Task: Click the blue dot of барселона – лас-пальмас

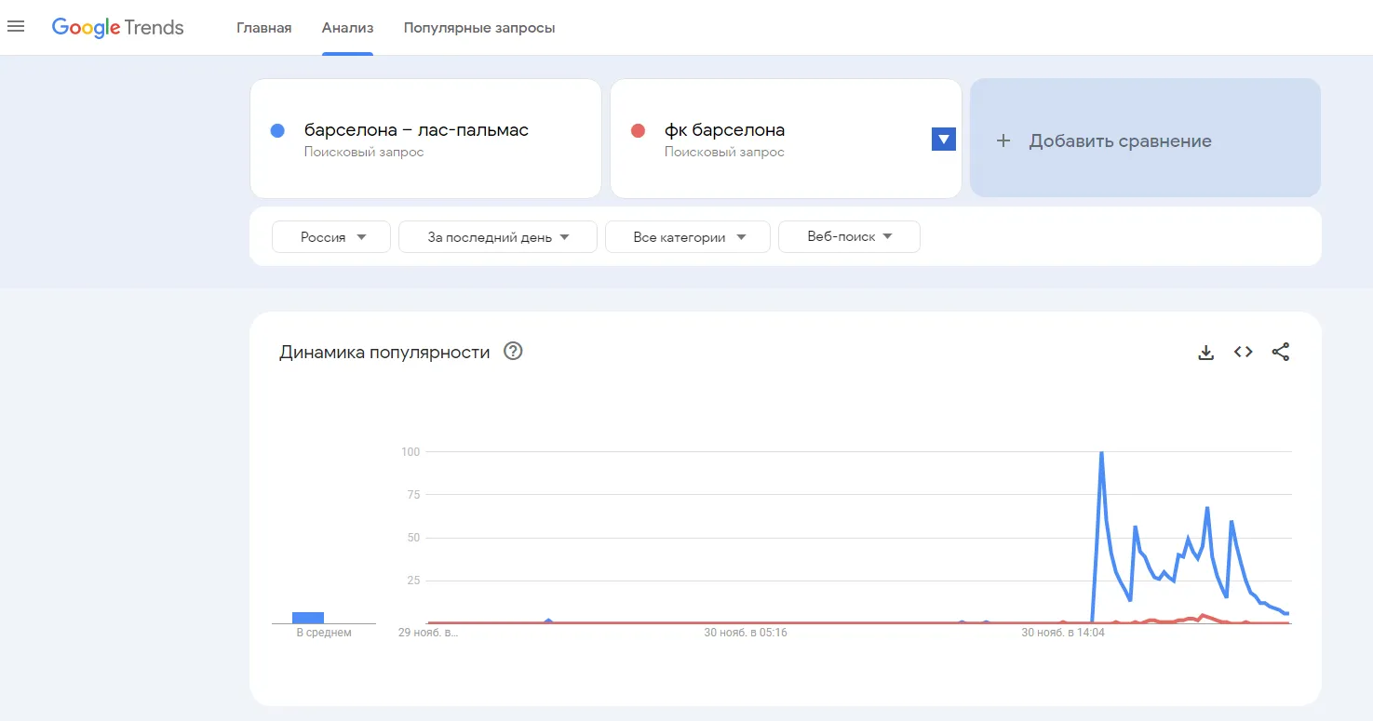Action: [277, 131]
